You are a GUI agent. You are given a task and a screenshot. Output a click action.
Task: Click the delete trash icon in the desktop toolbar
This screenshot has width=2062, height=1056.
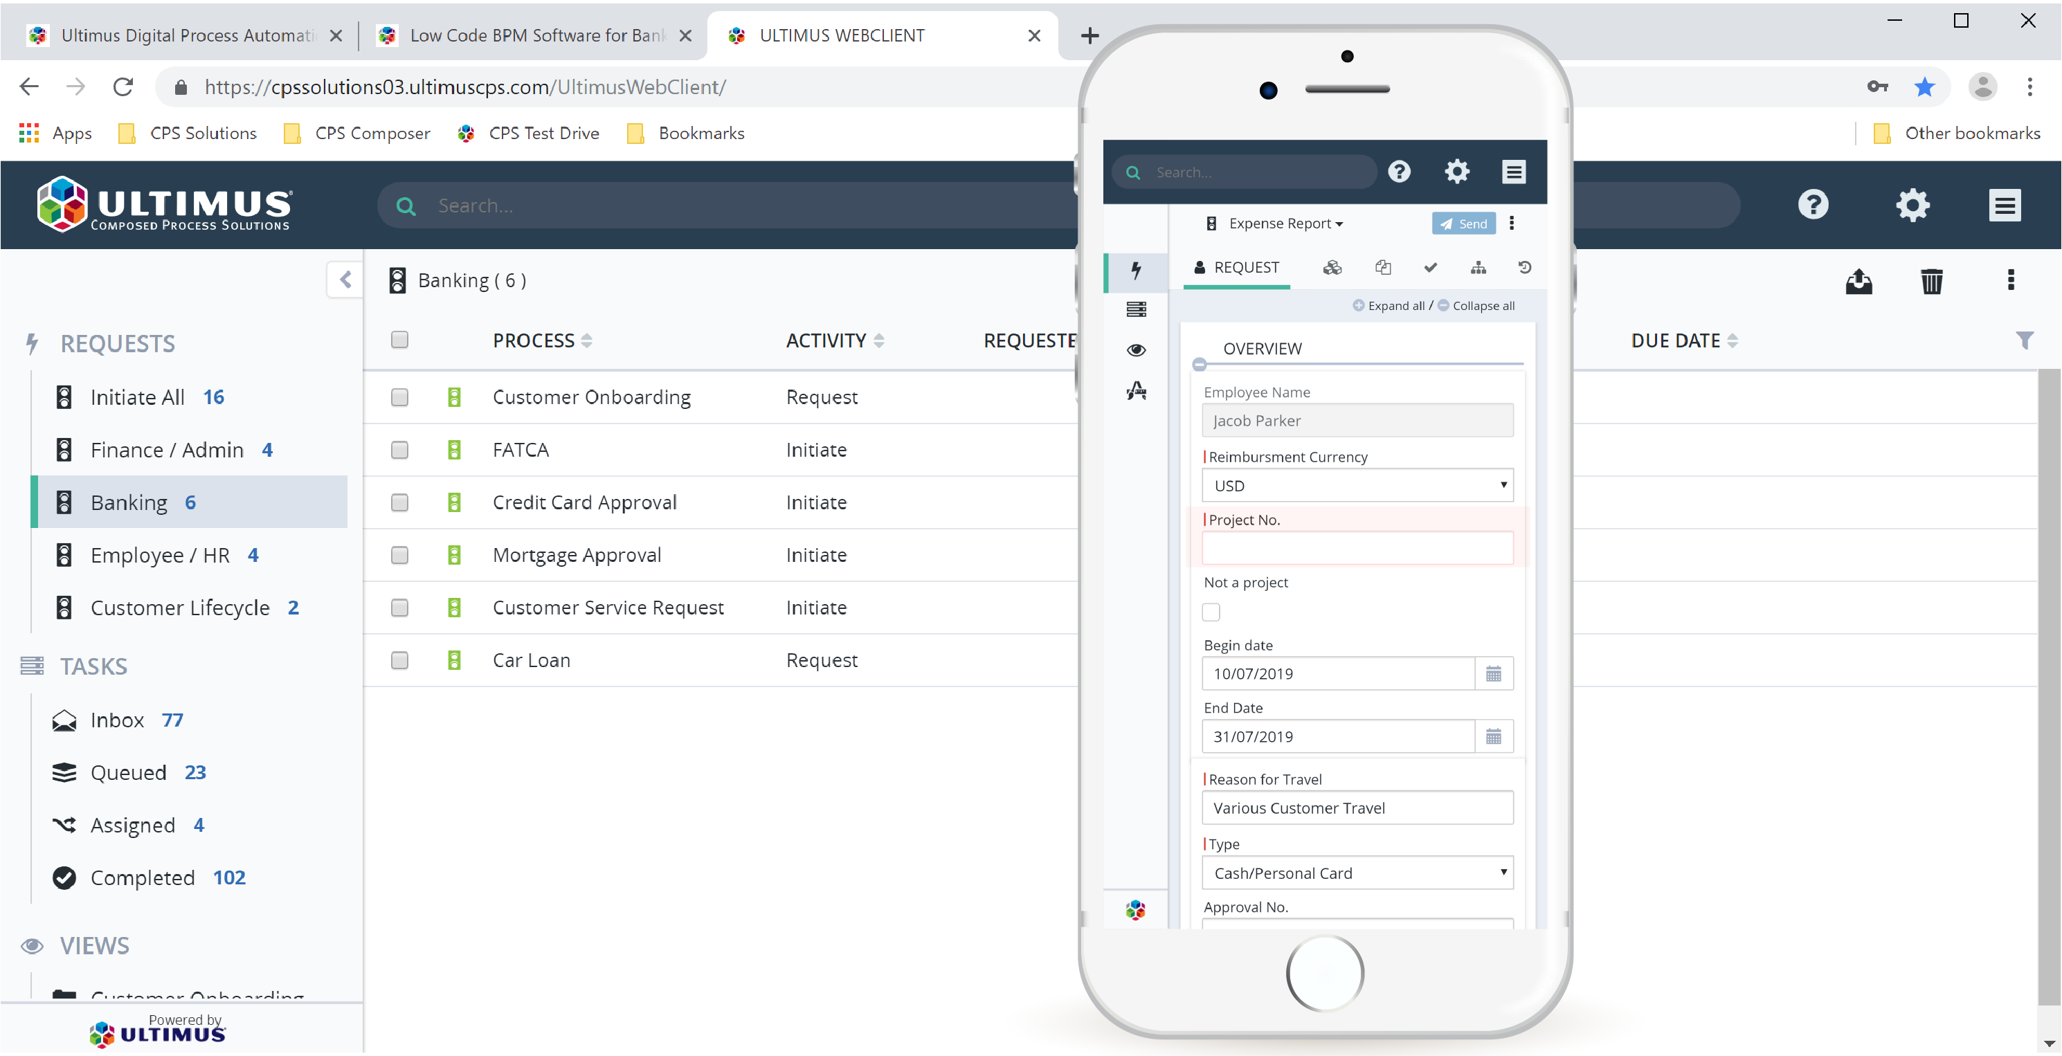coord(1931,282)
